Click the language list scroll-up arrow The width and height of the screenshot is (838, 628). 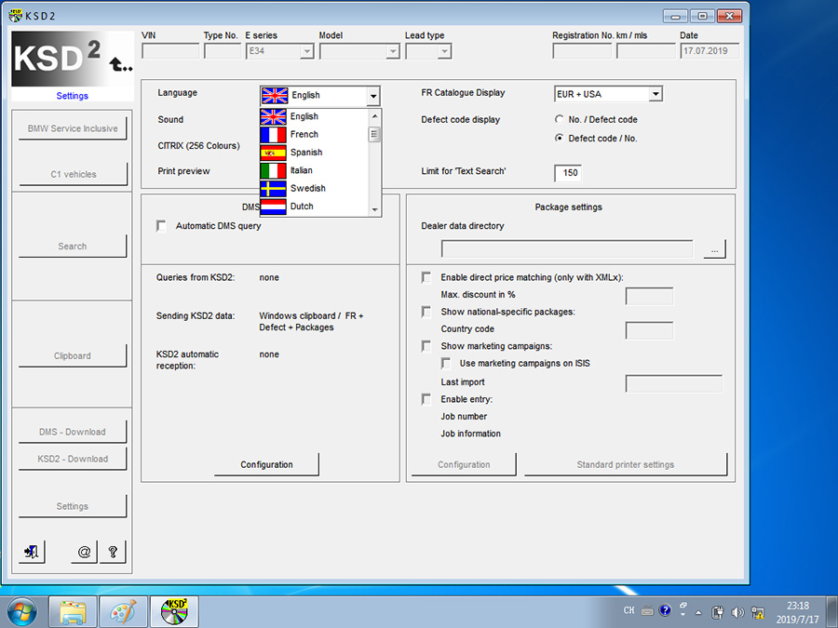[x=374, y=116]
